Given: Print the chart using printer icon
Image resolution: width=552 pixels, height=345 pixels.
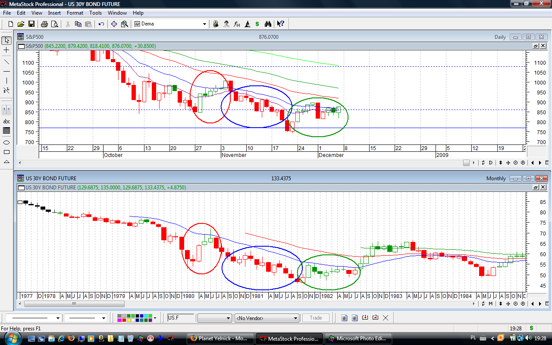Looking at the screenshot, I should coord(44,24).
